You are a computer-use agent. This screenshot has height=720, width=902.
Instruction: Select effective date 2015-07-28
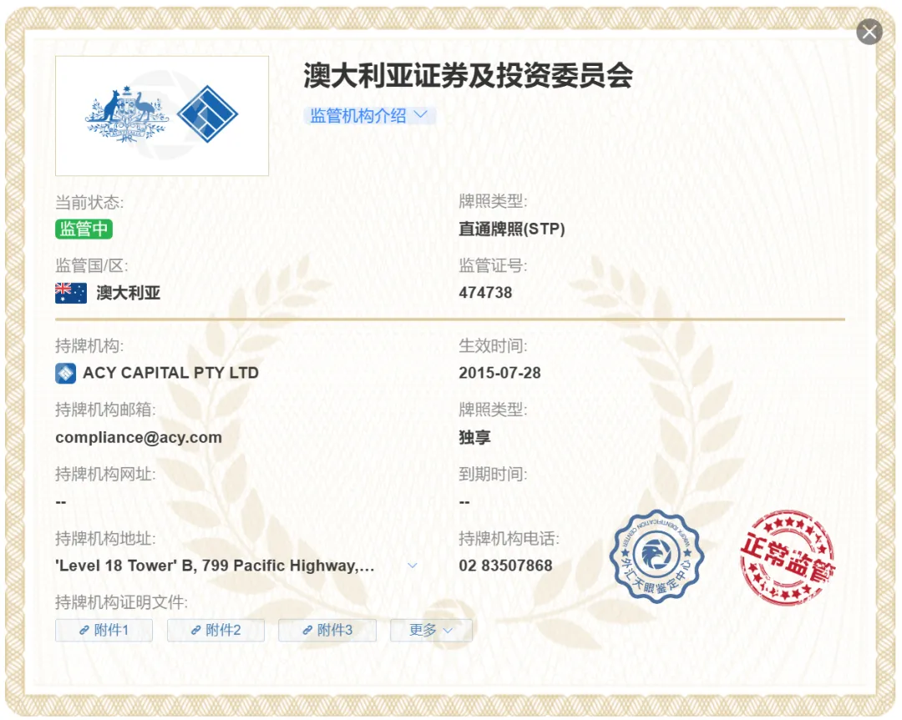(499, 373)
